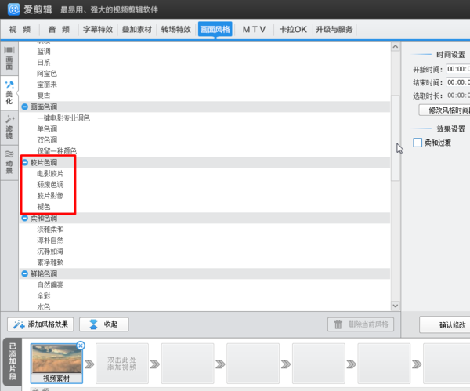This screenshot has width=470, height=391.
Task: Choose the 单色调 effect
Action: point(47,129)
